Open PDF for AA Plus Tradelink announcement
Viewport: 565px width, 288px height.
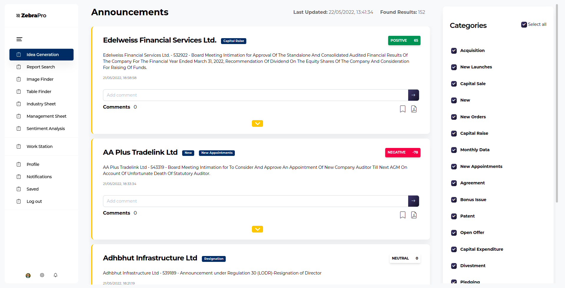click(414, 215)
